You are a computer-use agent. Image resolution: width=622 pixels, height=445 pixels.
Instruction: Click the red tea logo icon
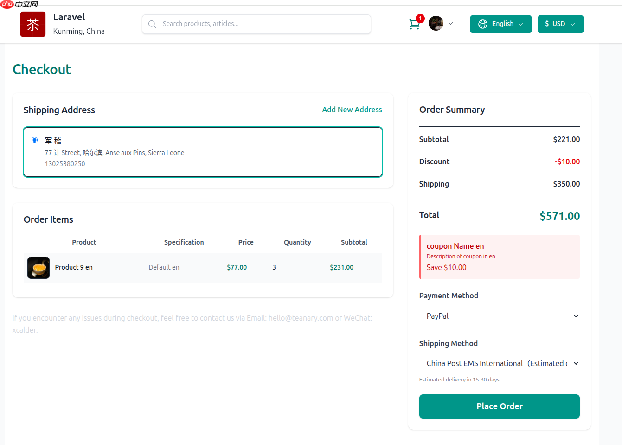click(33, 24)
